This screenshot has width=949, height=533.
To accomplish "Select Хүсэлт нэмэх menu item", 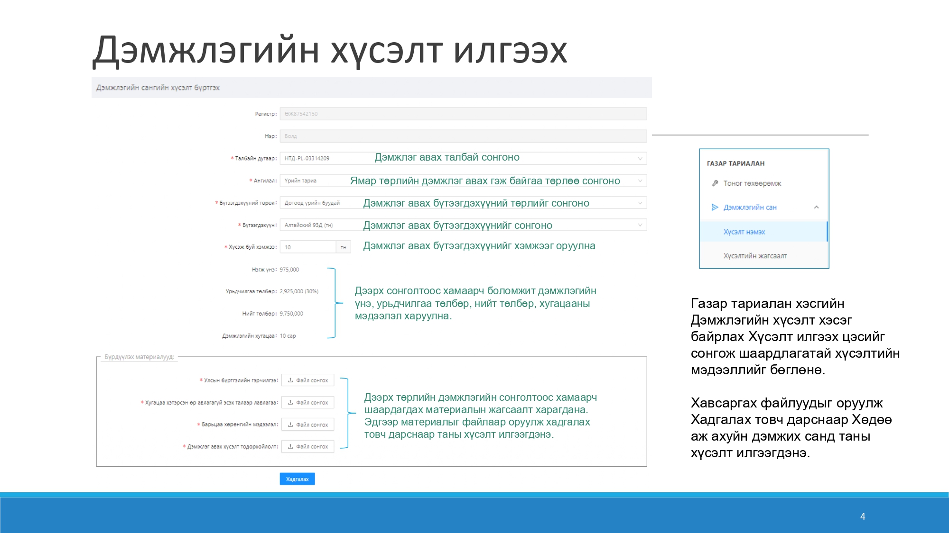I will (x=744, y=232).
